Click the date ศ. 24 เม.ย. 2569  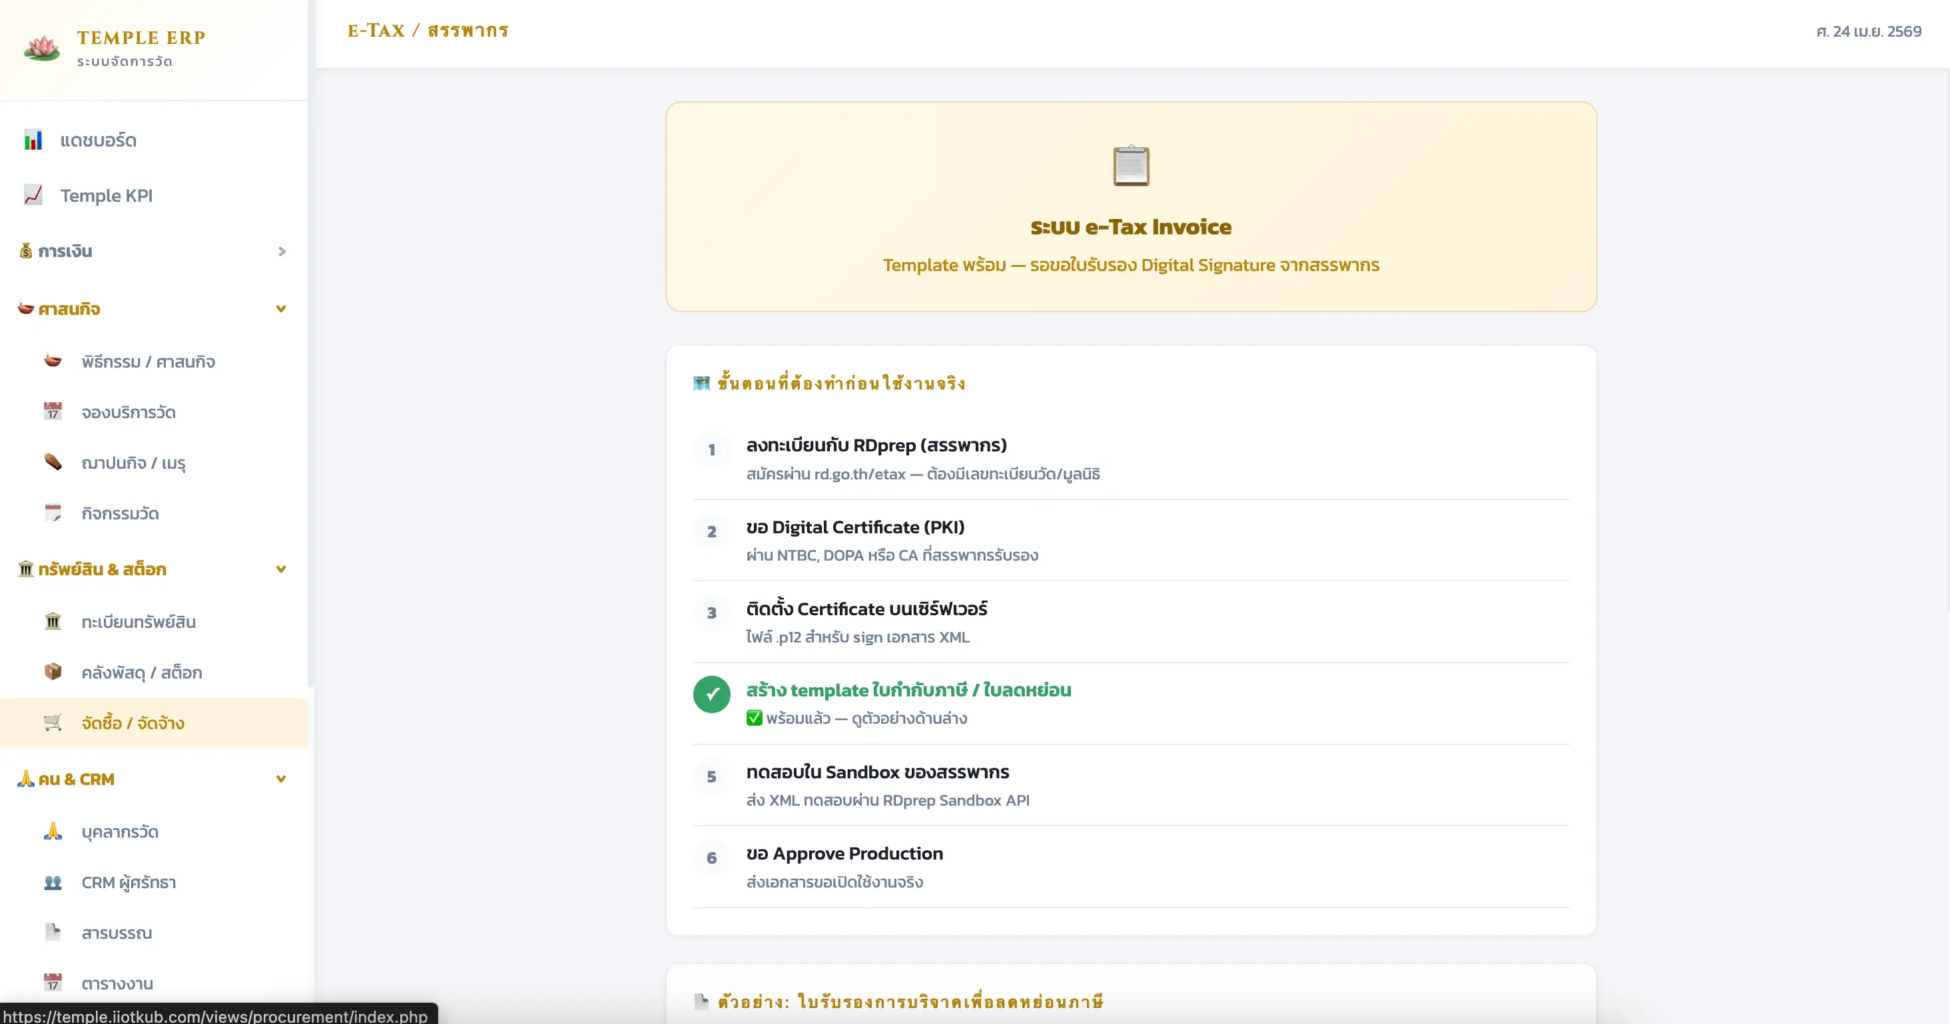pyautogui.click(x=1868, y=31)
